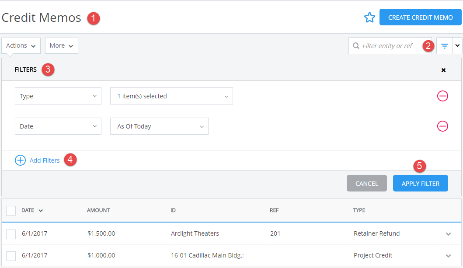Image resolution: width=463 pixels, height=268 pixels.
Task: Remove the Date filter row
Action: tap(442, 126)
